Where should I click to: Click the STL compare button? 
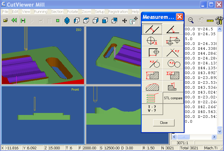click(173, 98)
